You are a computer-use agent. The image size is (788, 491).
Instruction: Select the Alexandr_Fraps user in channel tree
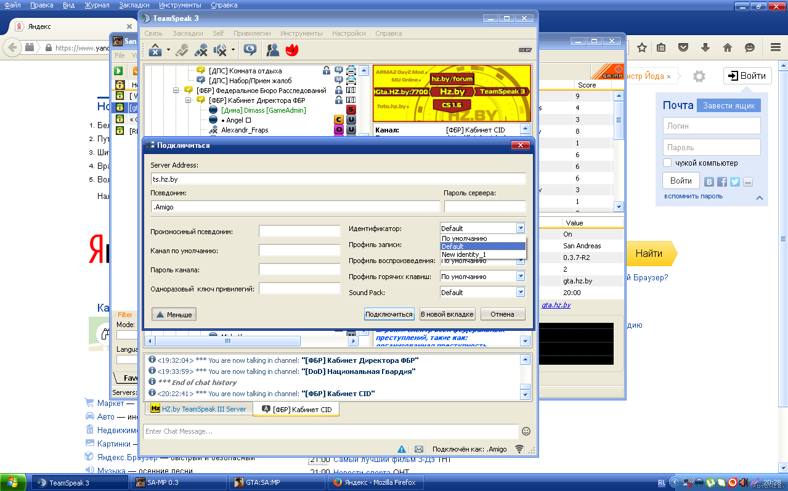(245, 130)
